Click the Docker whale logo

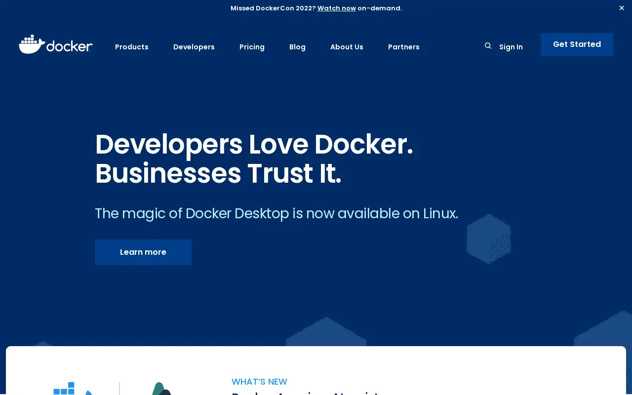tap(56, 44)
